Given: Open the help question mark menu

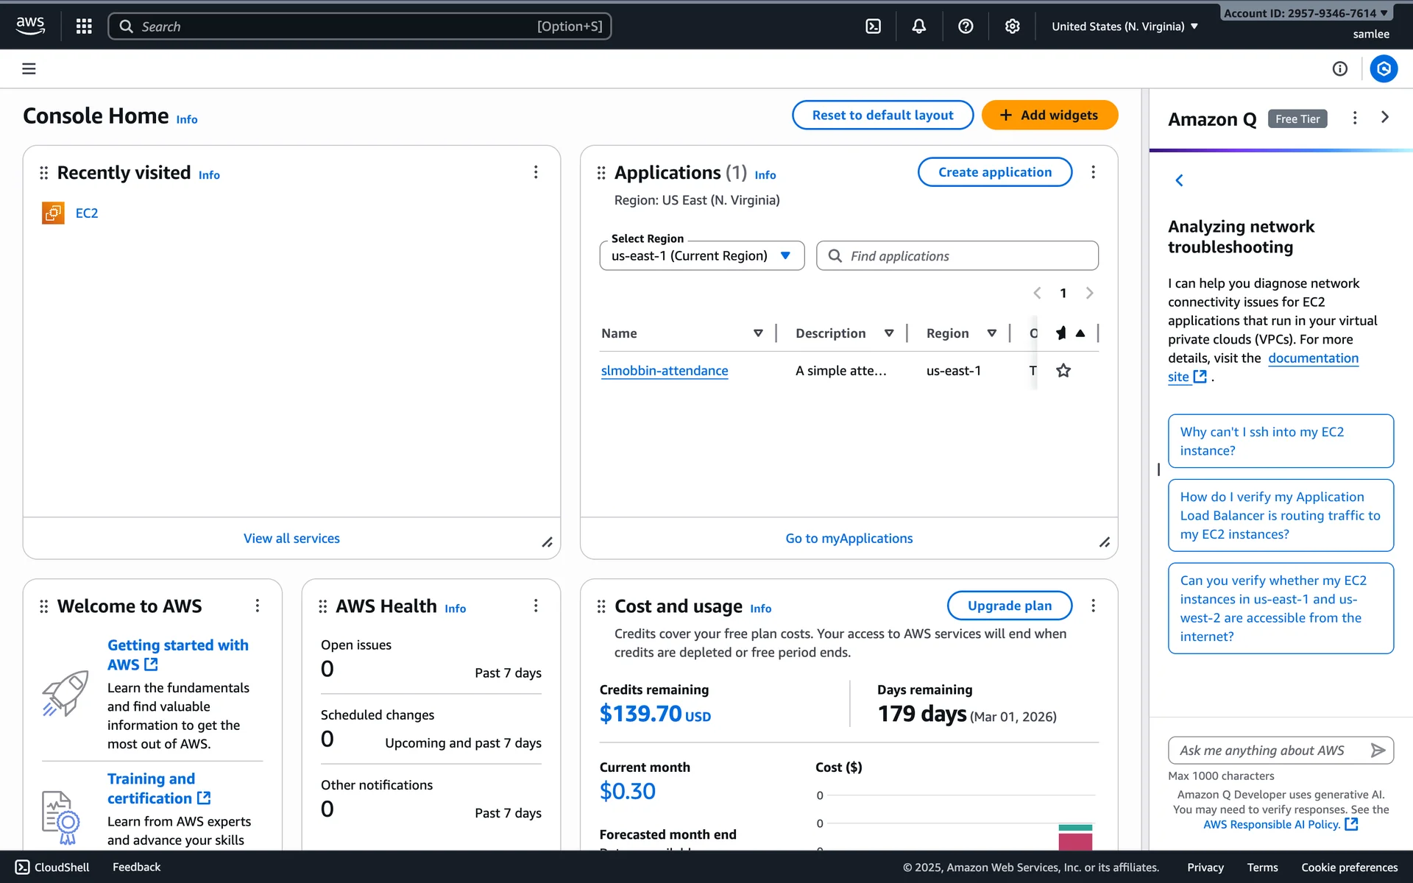Looking at the screenshot, I should click(x=966, y=26).
